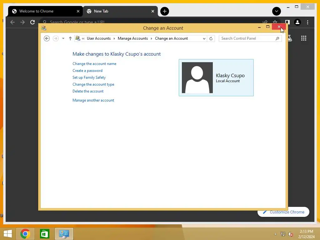This screenshot has width=320, height=240.
Task: Show hidden tray icons arrow
Action: (276, 234)
